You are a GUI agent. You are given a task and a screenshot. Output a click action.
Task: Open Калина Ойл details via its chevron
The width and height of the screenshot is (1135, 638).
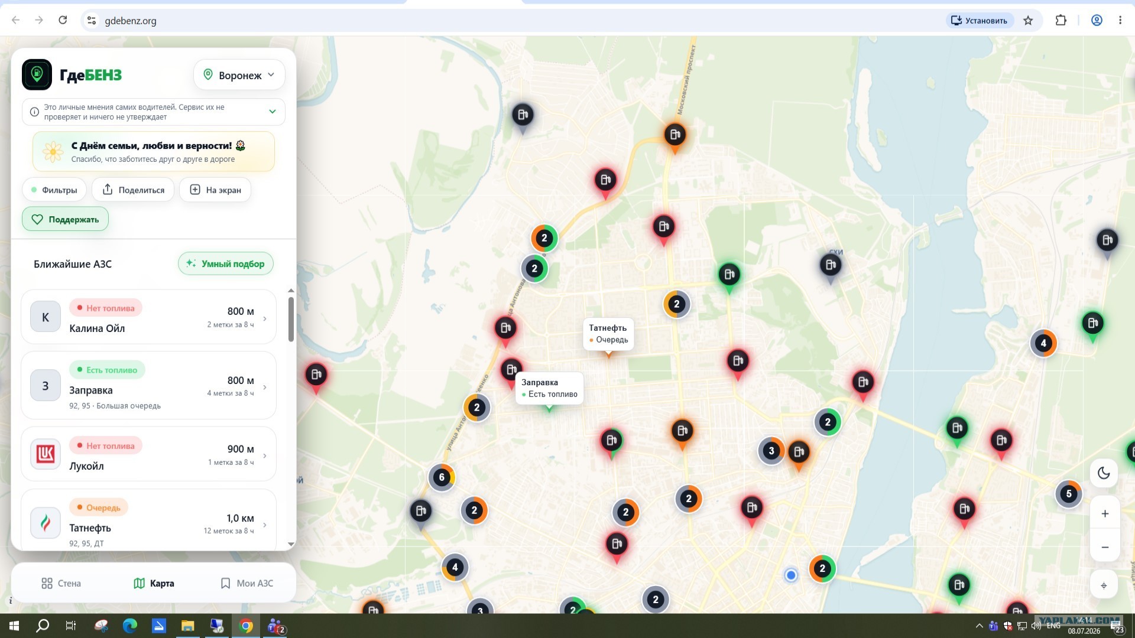(265, 318)
